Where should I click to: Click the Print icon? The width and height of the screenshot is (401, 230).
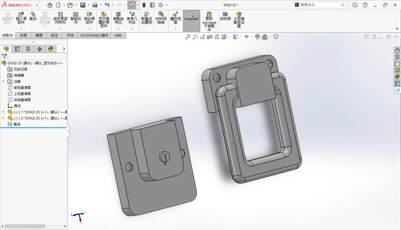click(x=95, y=5)
